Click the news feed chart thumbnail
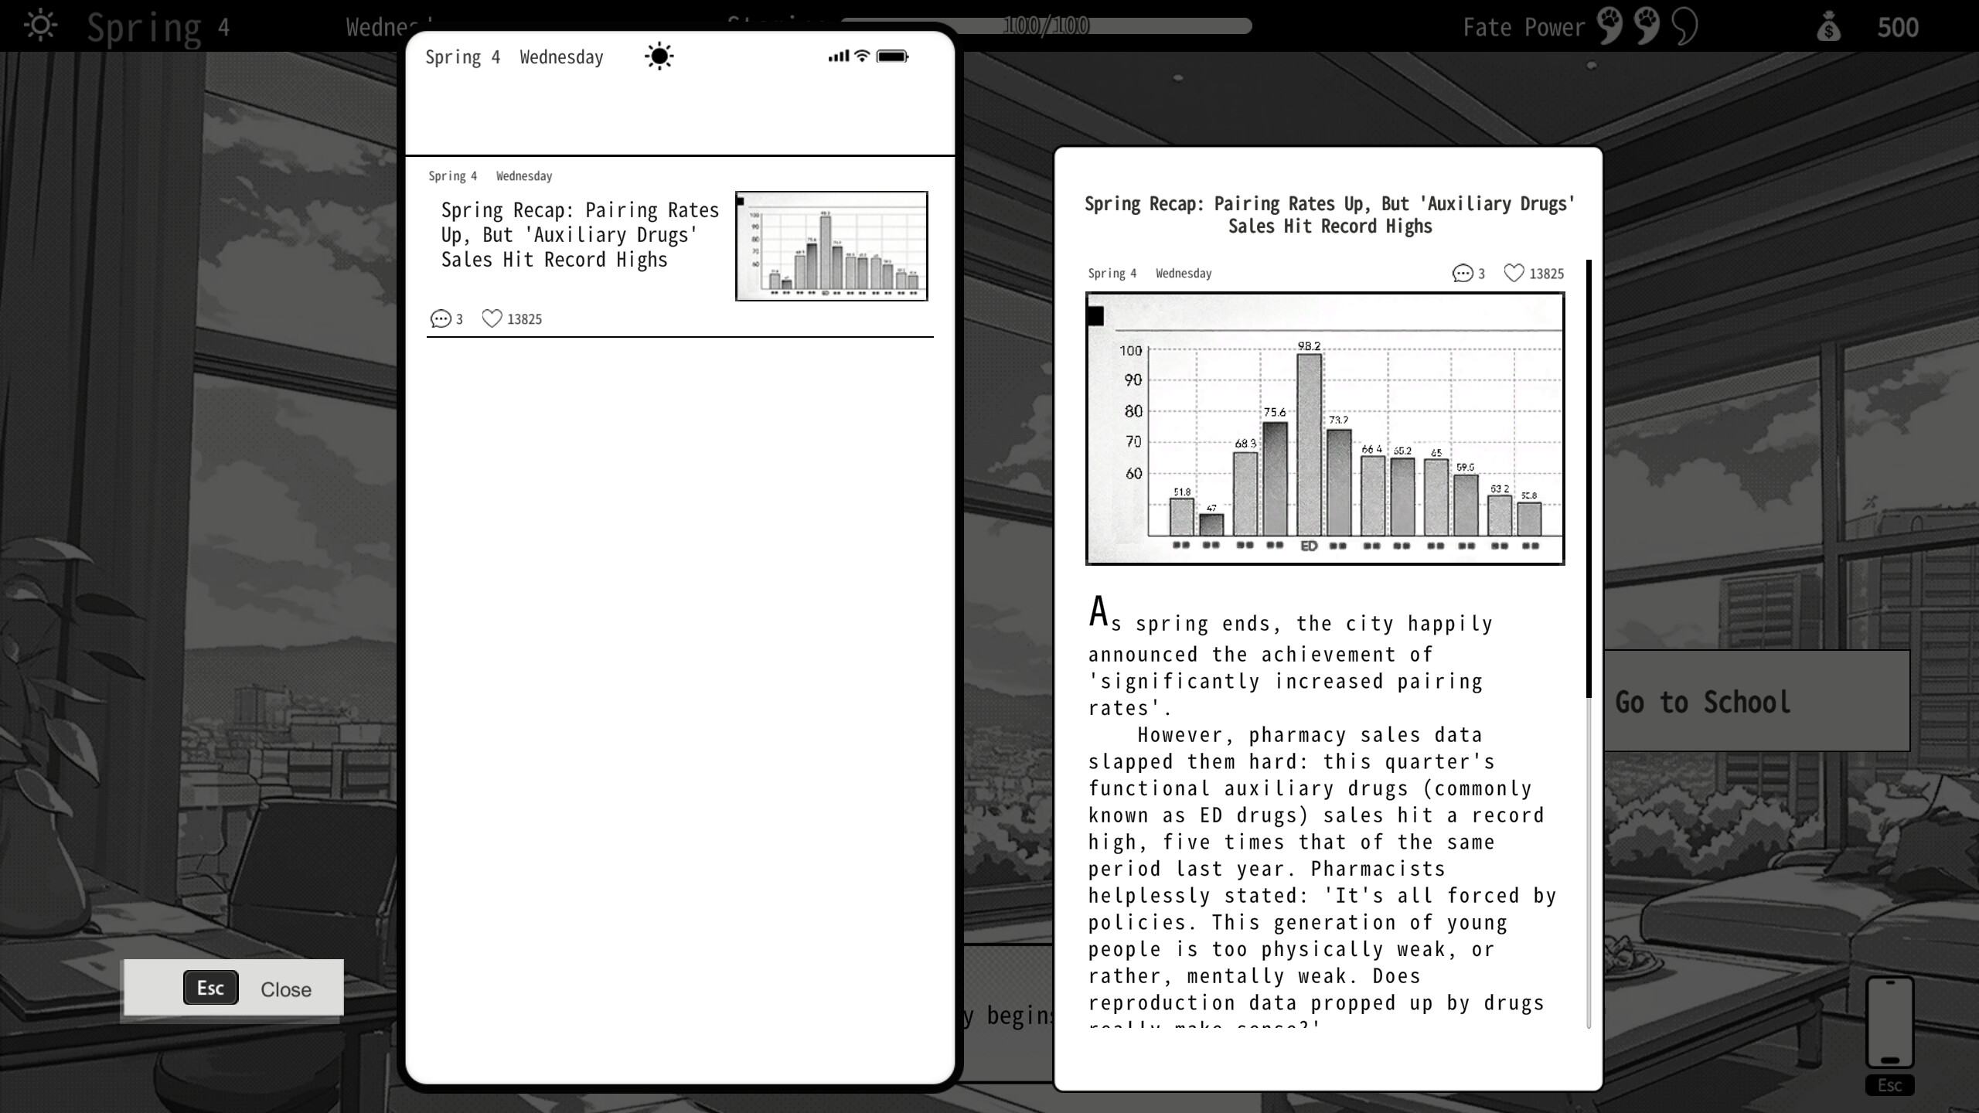The width and height of the screenshot is (1979, 1113). [832, 246]
